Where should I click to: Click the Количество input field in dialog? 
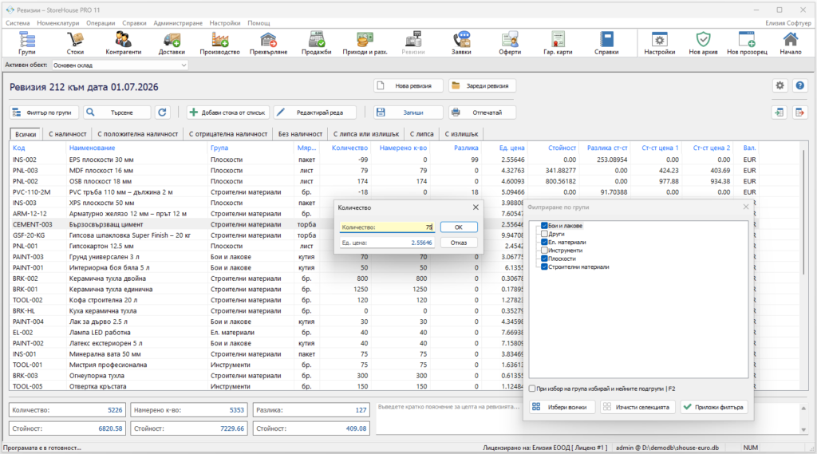tap(387, 227)
